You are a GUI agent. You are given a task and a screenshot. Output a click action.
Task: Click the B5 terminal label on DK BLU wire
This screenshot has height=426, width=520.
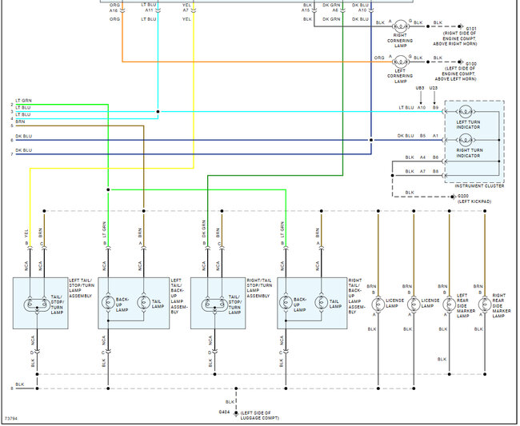point(422,136)
